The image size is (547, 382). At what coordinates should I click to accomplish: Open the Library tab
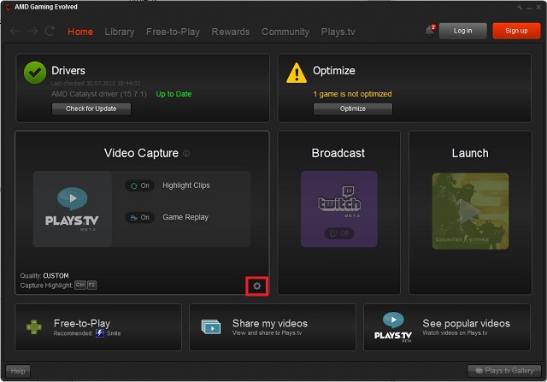120,32
